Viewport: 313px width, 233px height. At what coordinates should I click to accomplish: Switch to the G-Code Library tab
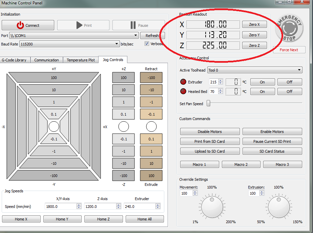pyautogui.click(x=14, y=60)
